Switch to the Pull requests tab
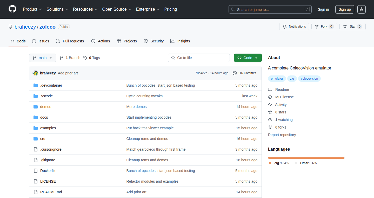The image size is (374, 198). point(70,41)
